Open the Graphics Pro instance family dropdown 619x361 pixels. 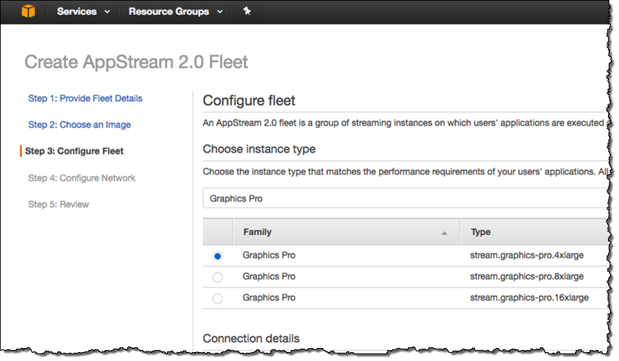point(404,199)
